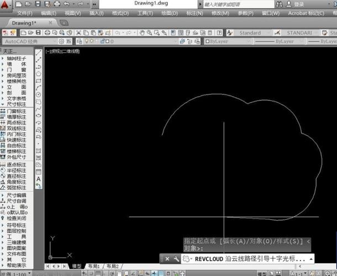Screen dimensions: 337x276
Task: Expand command history arrow on command line
Action: click(x=311, y=259)
